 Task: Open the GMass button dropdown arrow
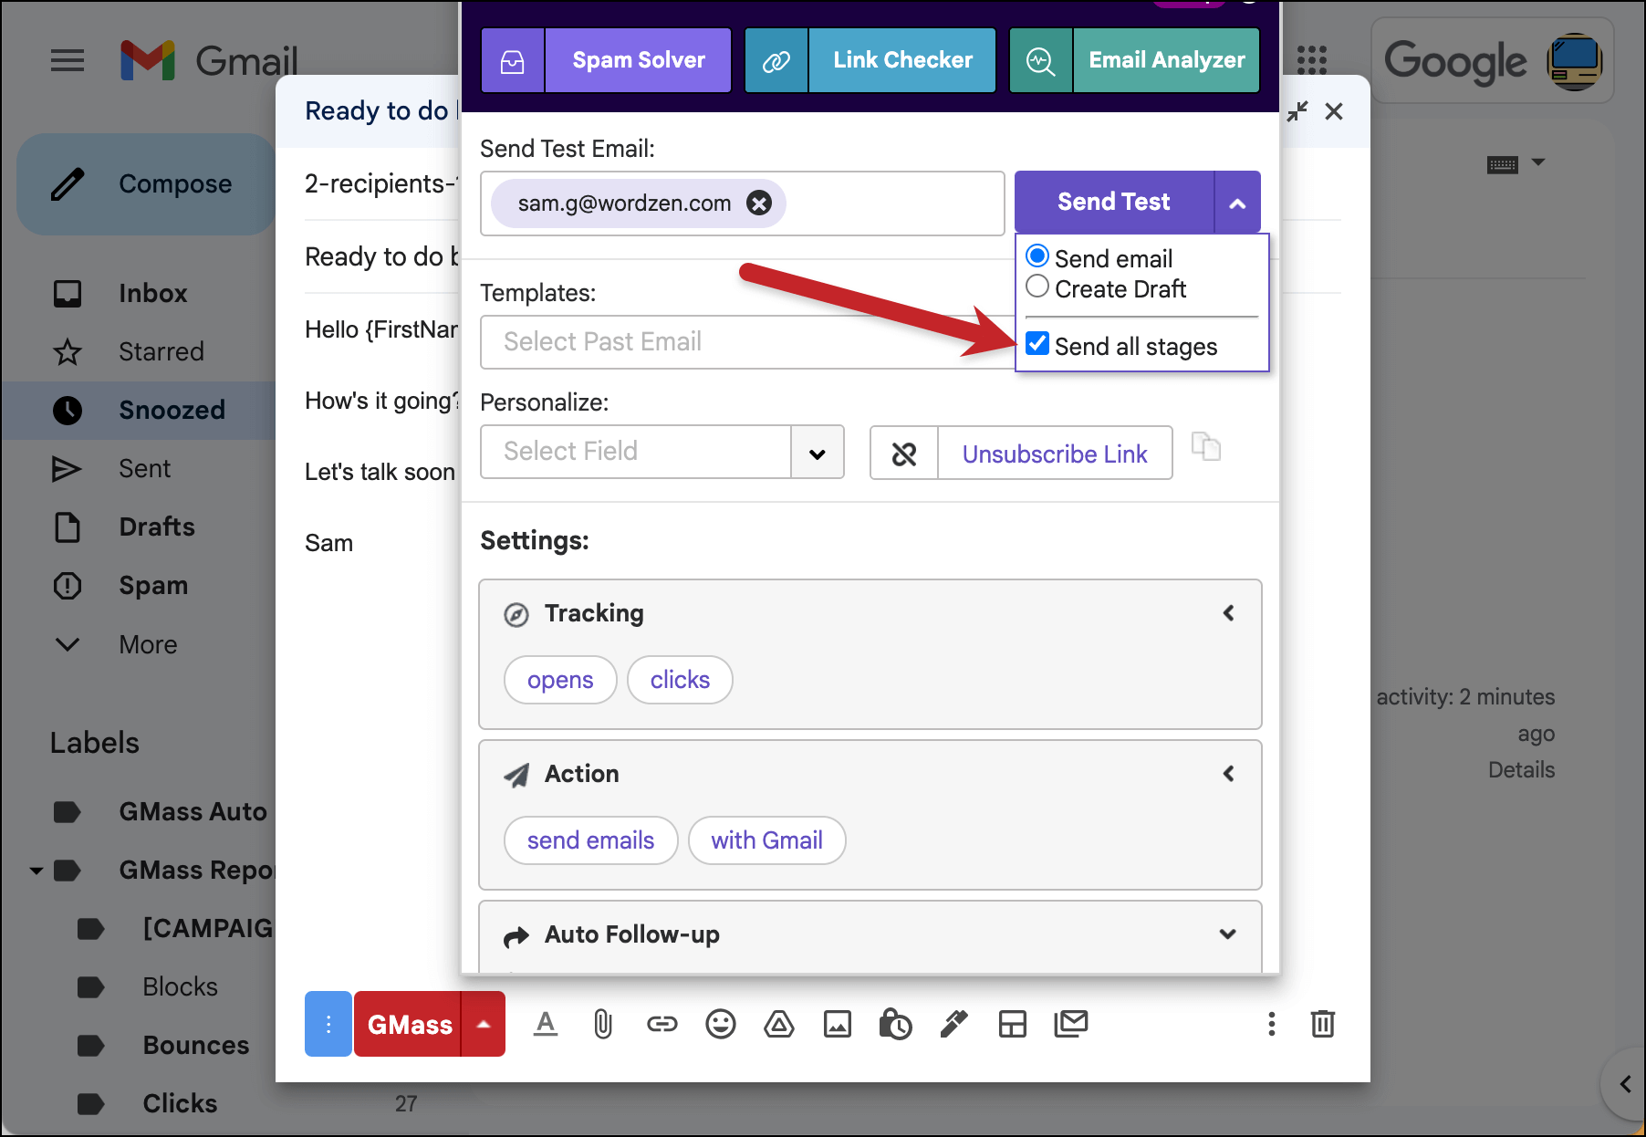coord(484,1024)
